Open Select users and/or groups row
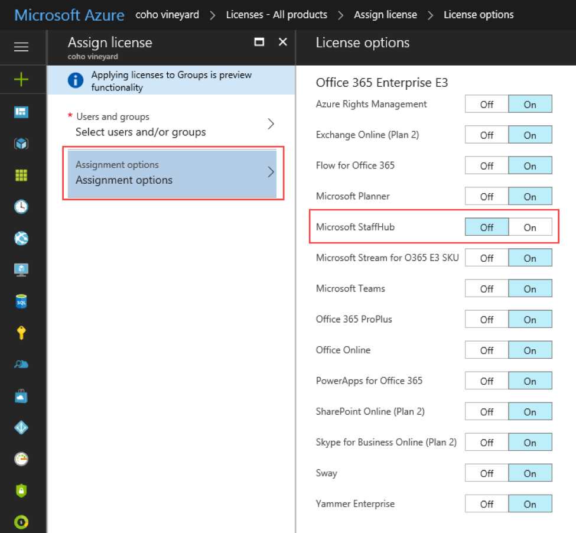Screen dimensions: 576x533 171,125
